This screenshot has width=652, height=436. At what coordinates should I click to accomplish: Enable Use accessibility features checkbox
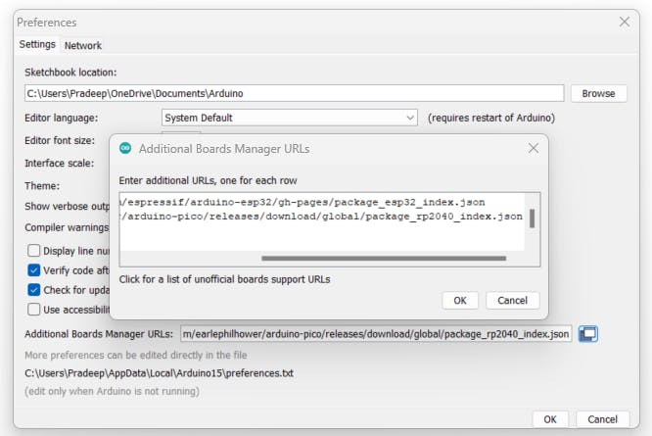(34, 310)
